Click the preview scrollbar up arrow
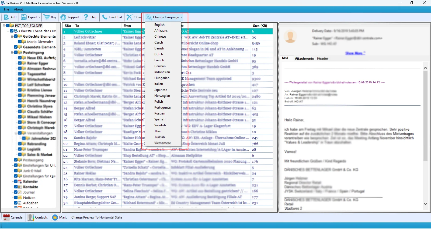 [x=425, y=68]
